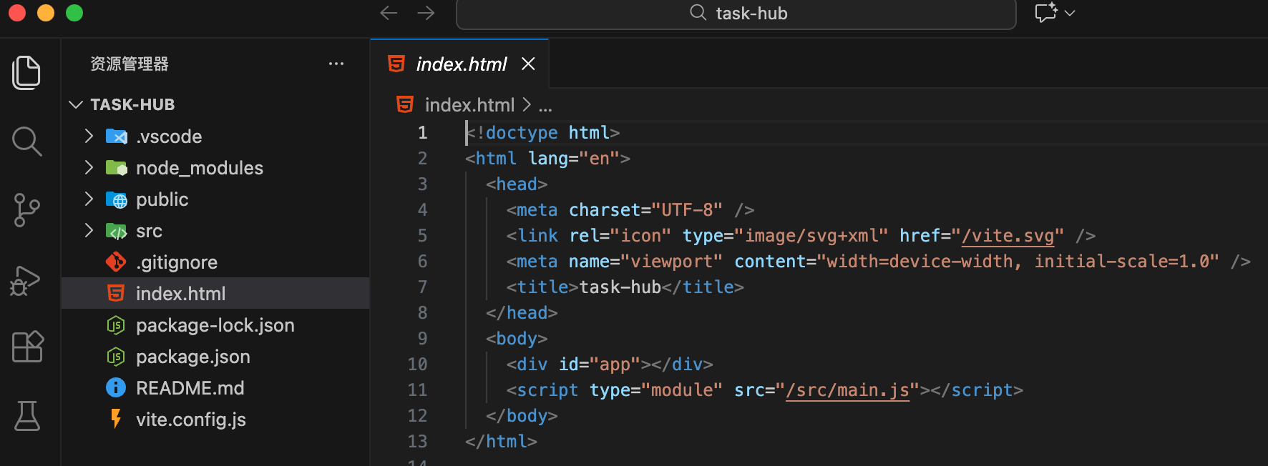Open the chat dropdown arrow

1071,13
